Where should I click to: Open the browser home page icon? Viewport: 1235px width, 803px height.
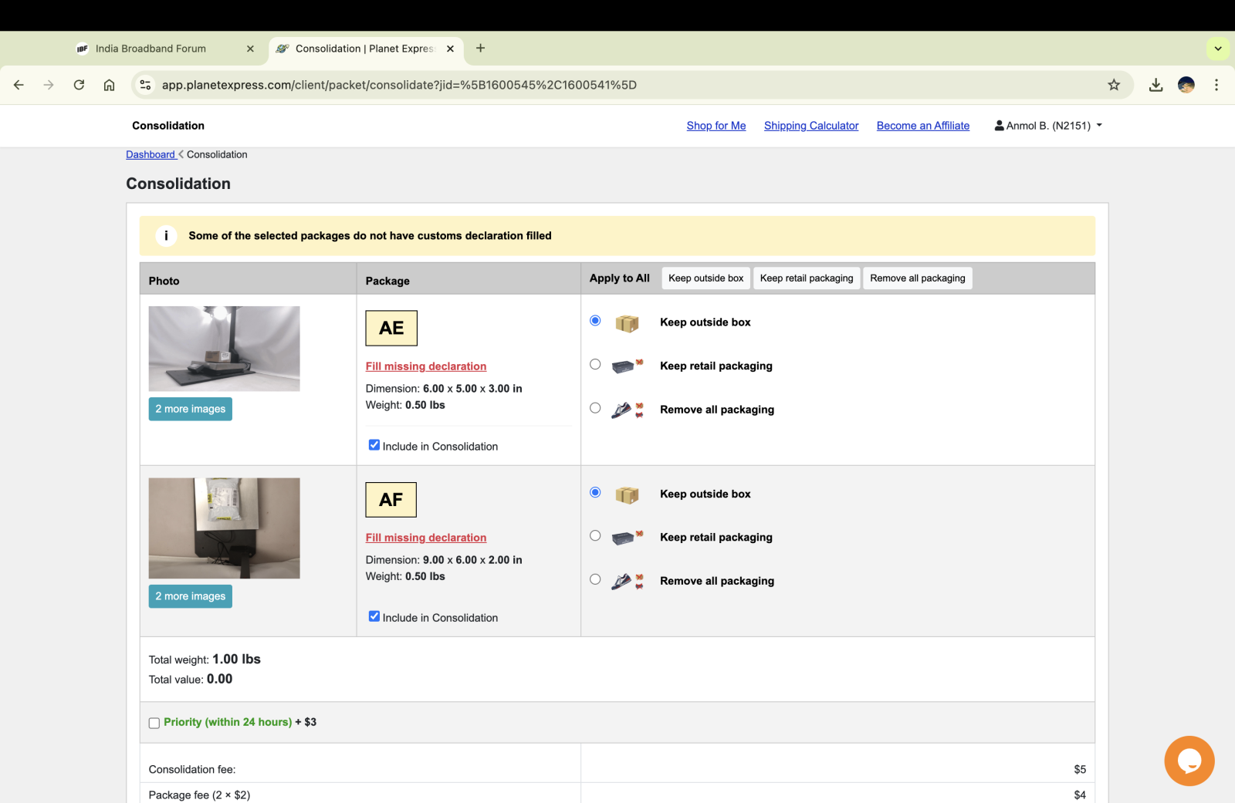click(x=110, y=85)
